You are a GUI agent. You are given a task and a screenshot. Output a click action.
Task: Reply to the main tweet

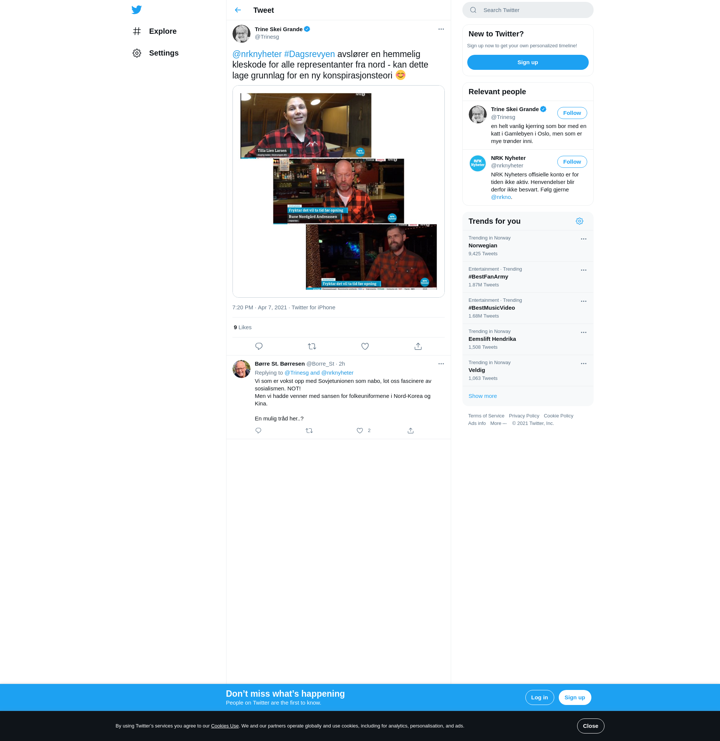click(259, 346)
